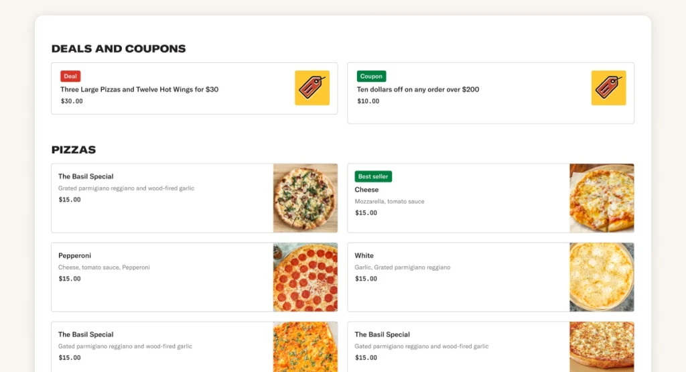686x372 pixels.
Task: Select Ten dollars off coupon title
Action: tap(418, 90)
